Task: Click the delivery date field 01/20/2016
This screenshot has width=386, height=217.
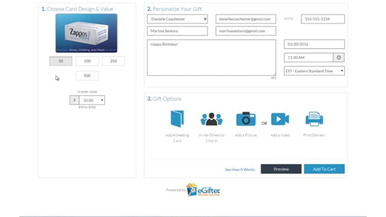Action: pos(314,44)
